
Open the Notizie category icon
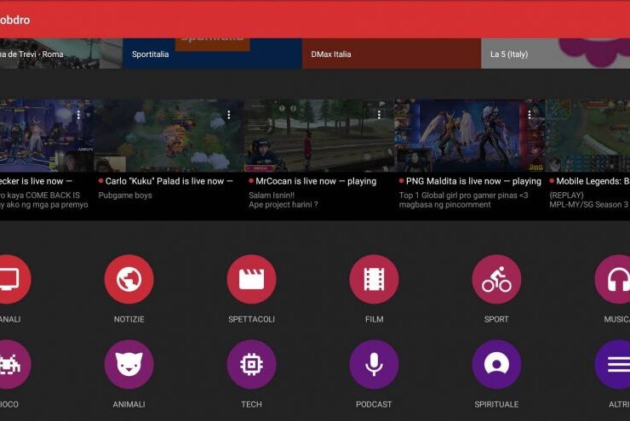[x=129, y=279]
